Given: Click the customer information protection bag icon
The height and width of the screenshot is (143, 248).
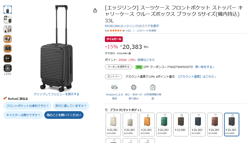Looking at the screenshot, I should [x=153, y=88].
